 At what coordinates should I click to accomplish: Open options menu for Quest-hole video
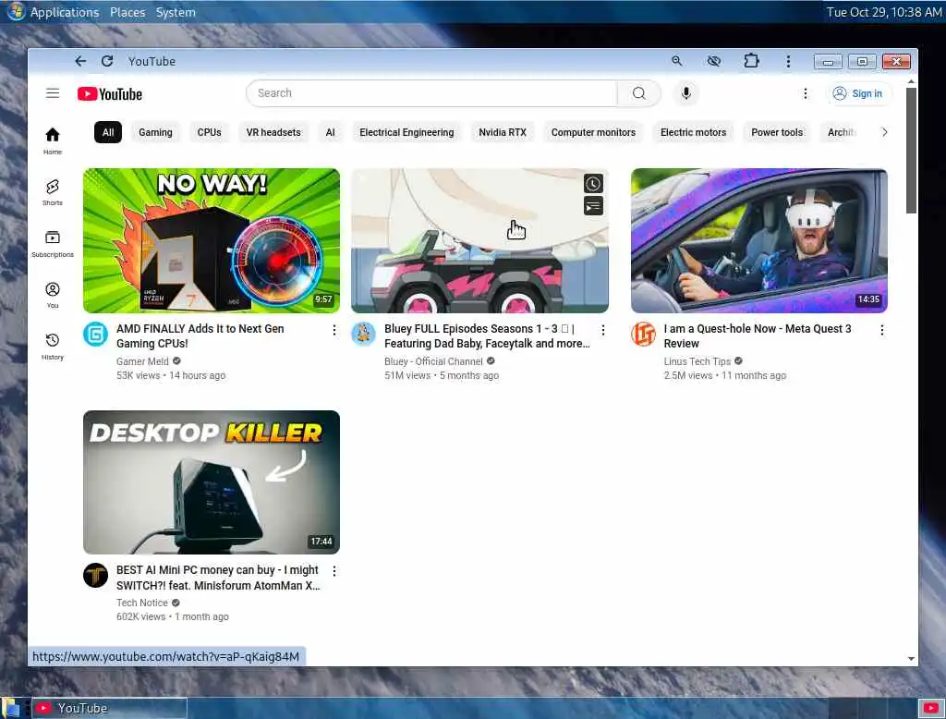pyautogui.click(x=882, y=330)
